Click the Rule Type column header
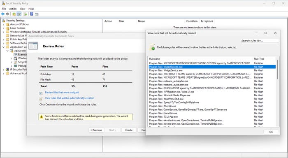288x158 pixels. pyautogui.click(x=264, y=59)
